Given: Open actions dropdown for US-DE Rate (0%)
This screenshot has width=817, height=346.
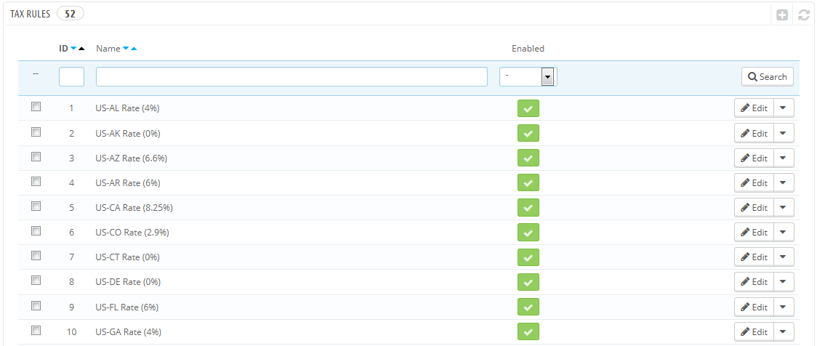Looking at the screenshot, I should click(784, 282).
